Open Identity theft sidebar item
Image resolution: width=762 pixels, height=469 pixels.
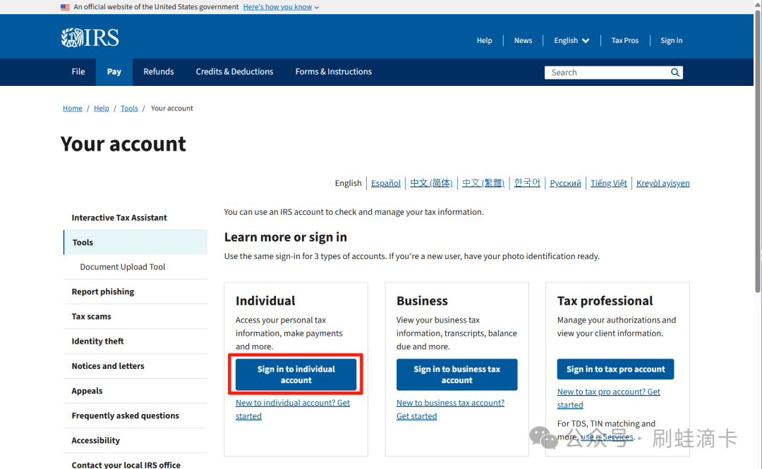coord(135,341)
